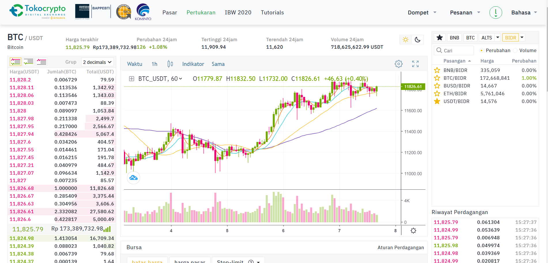The width and height of the screenshot is (548, 263).
Task: Switch to the light mode sun icon
Action: 405,40
